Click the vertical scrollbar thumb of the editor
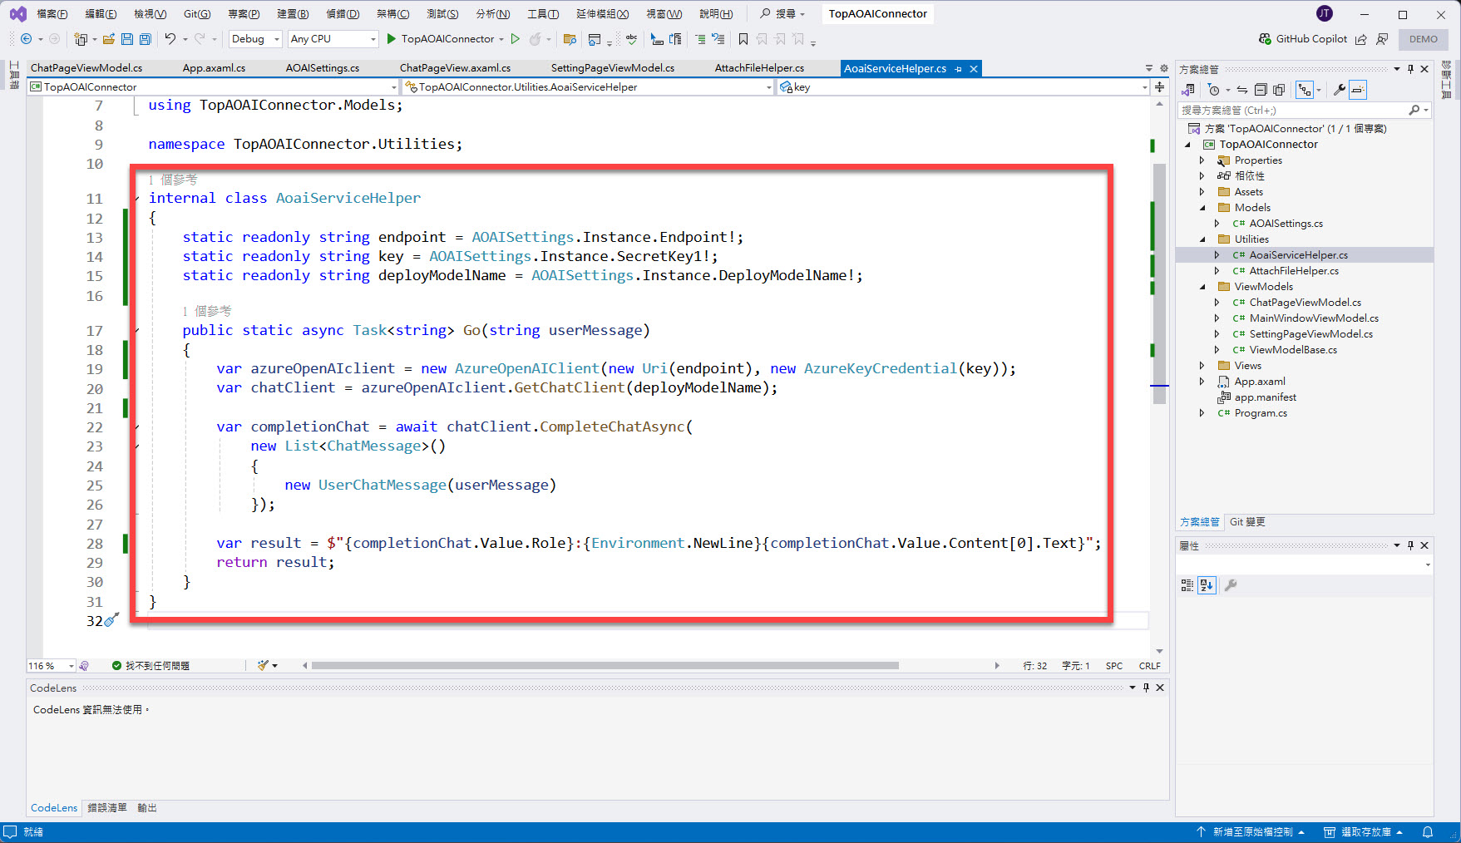1461x843 pixels. coord(1159,283)
